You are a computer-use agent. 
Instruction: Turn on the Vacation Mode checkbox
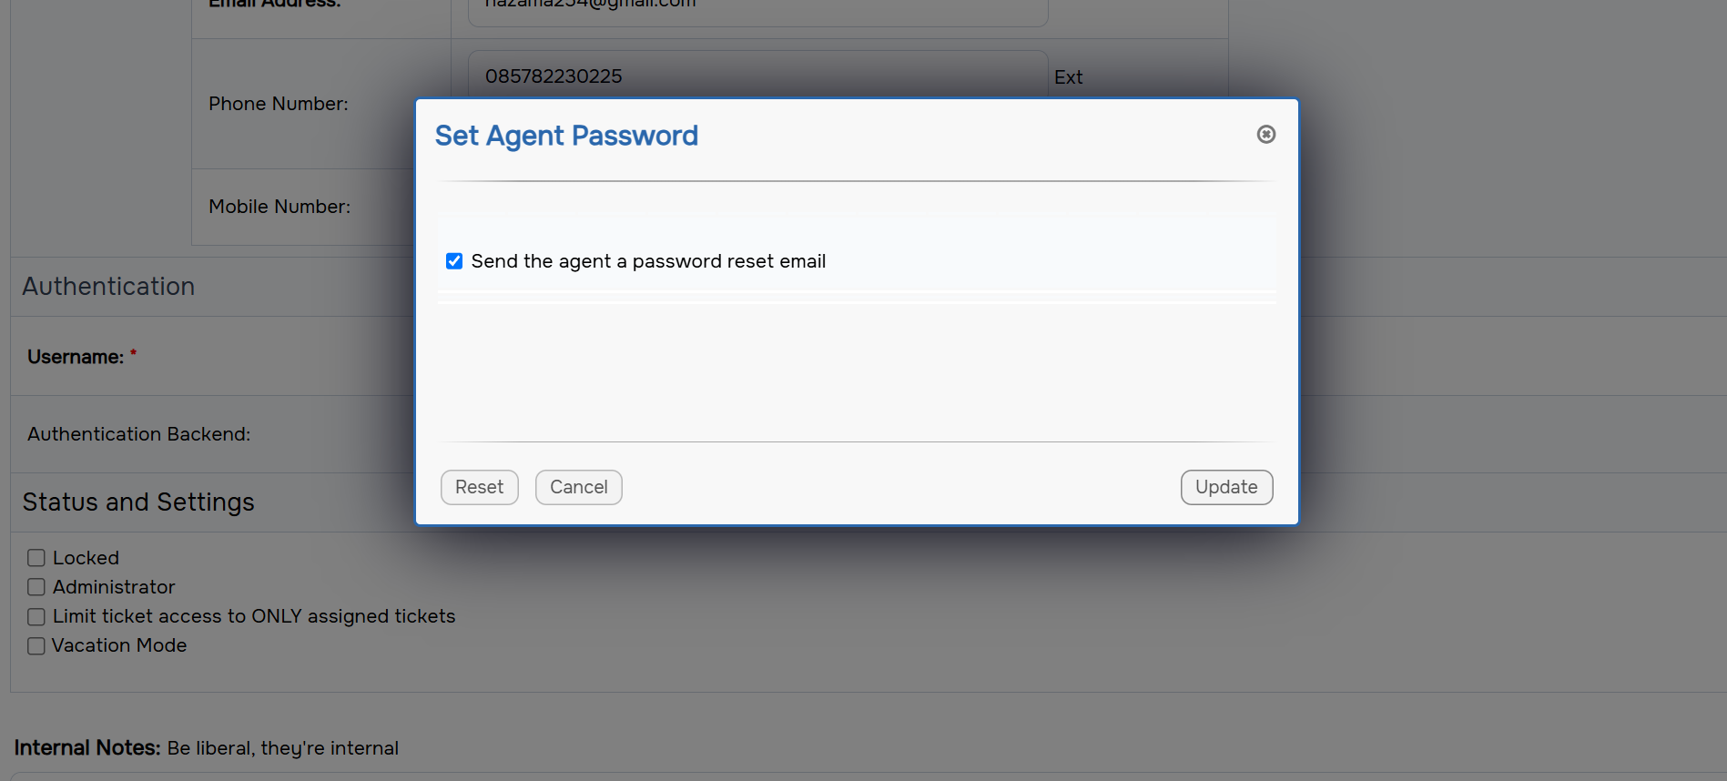36,645
